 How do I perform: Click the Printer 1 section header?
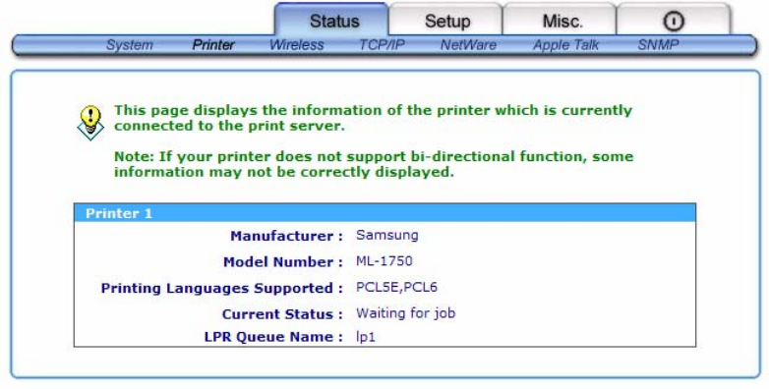click(384, 213)
